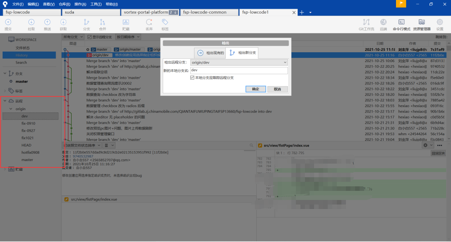Image resolution: width=451 pixels, height=242 pixels.
Task: Open the 编辑(E) menu
Action: [x=33, y=4]
